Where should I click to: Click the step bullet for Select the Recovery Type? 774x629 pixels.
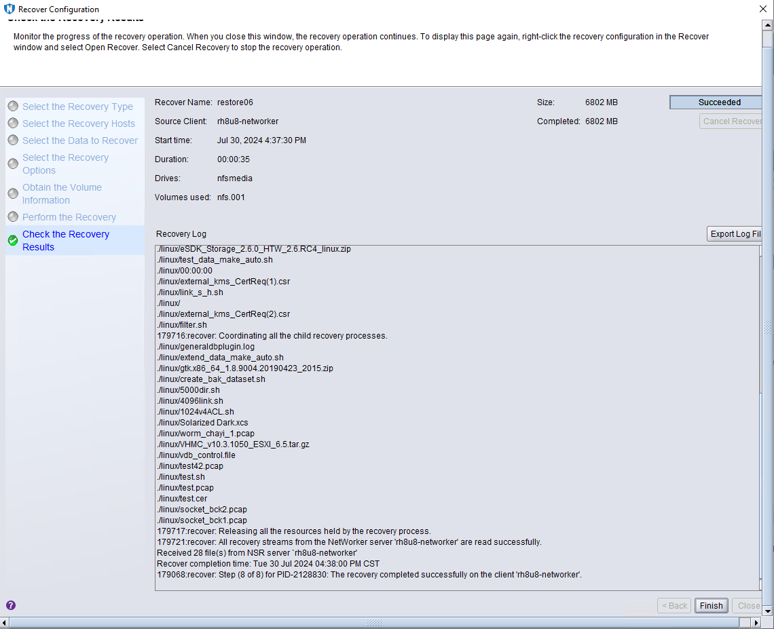pos(14,106)
